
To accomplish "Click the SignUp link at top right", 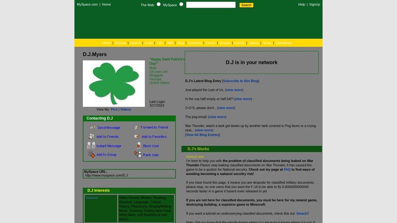I will pos(315,4).
